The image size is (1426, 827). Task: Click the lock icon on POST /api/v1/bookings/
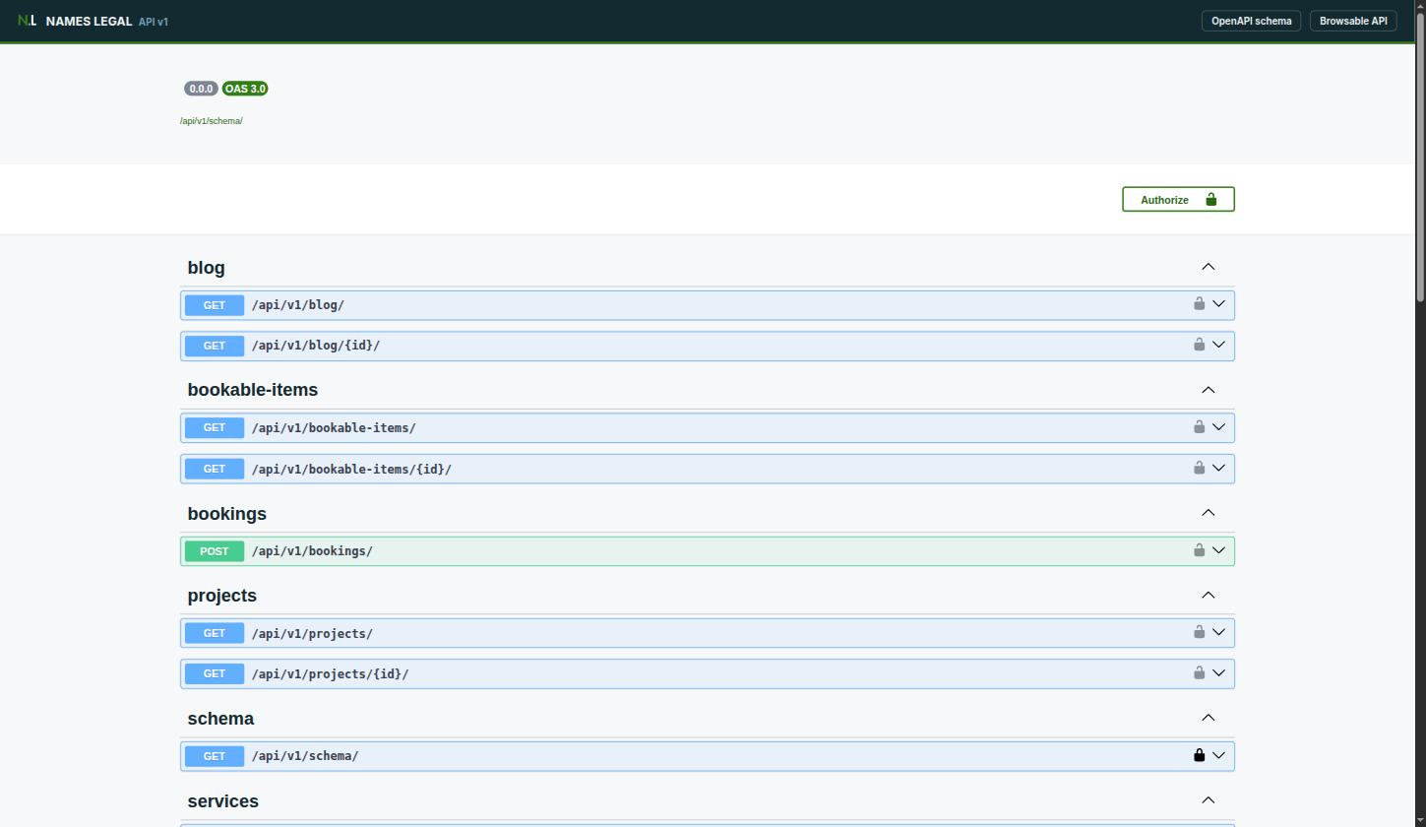coord(1199,549)
